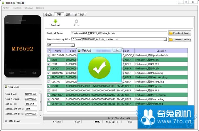This screenshot has height=131, width=199.
Task: Click the phone menu button graphic
Action: coord(11,73)
